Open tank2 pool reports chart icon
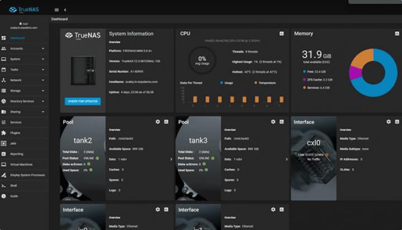 pos(166,122)
